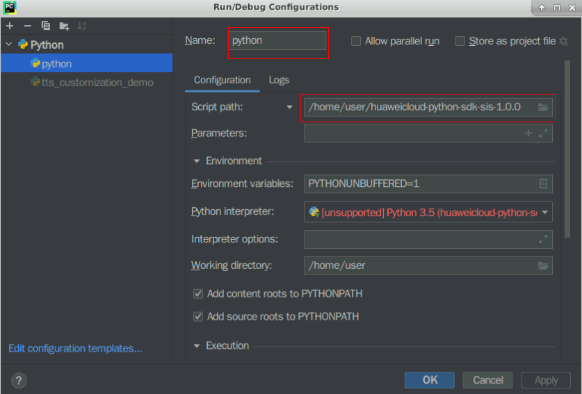Enable Allow parallel run checkbox
This screenshot has width=582, height=394.
pos(356,41)
